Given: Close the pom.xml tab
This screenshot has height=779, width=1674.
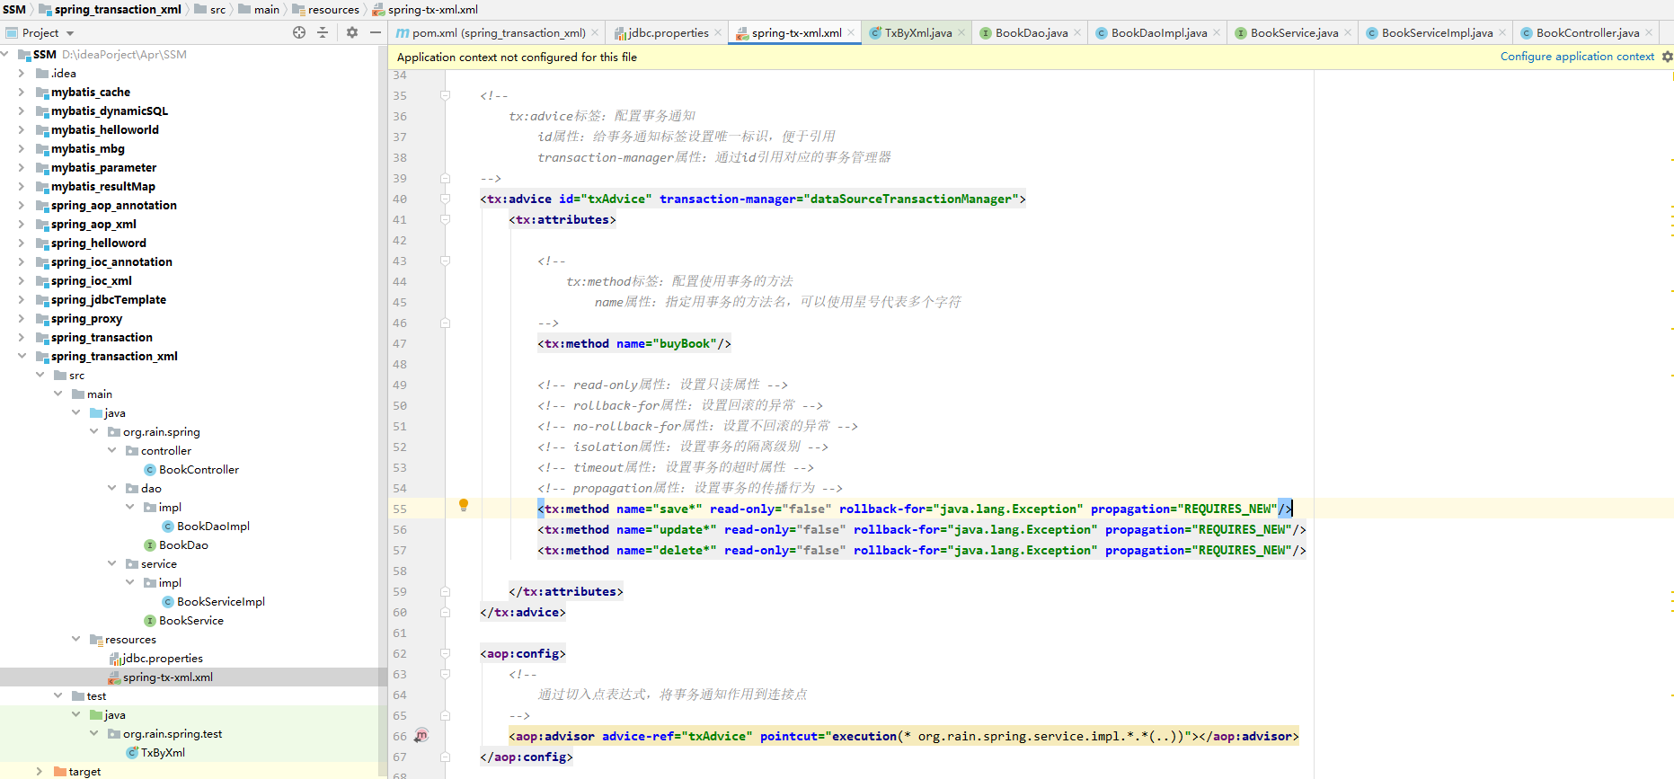Looking at the screenshot, I should coord(595,32).
